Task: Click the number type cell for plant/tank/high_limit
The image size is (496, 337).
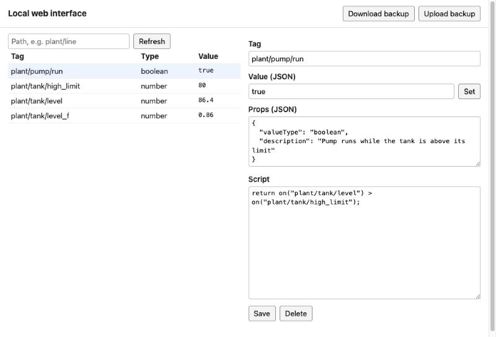Action: (154, 86)
